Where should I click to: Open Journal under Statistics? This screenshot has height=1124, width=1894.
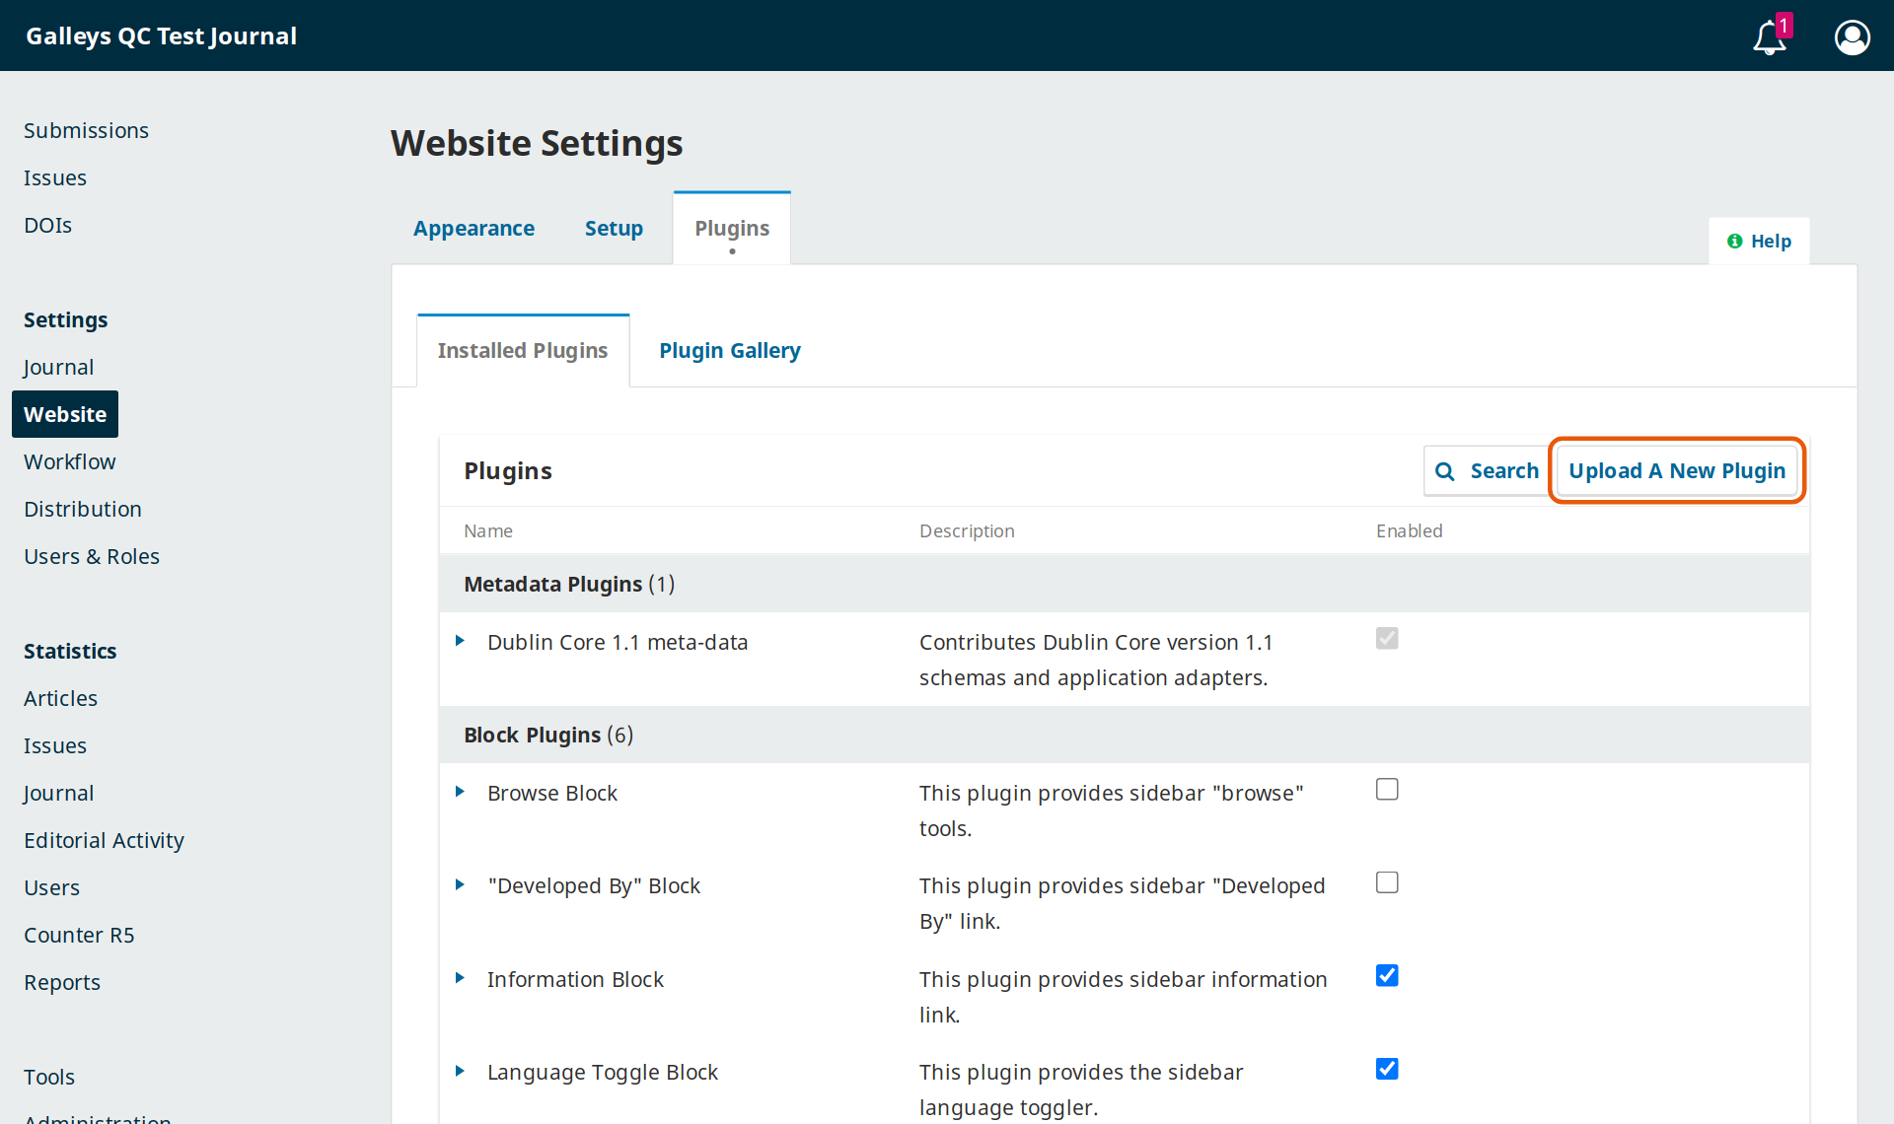58,793
